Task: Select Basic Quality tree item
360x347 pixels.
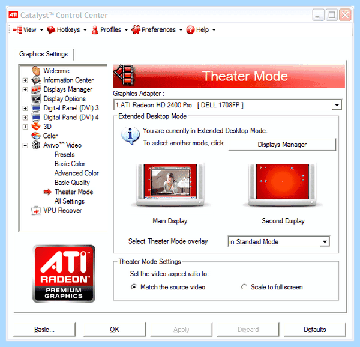Action: point(72,183)
